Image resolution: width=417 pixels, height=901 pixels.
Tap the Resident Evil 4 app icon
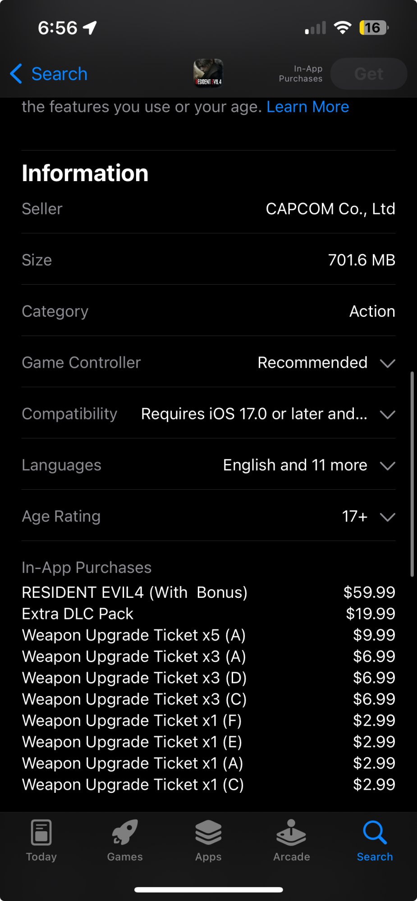point(208,73)
